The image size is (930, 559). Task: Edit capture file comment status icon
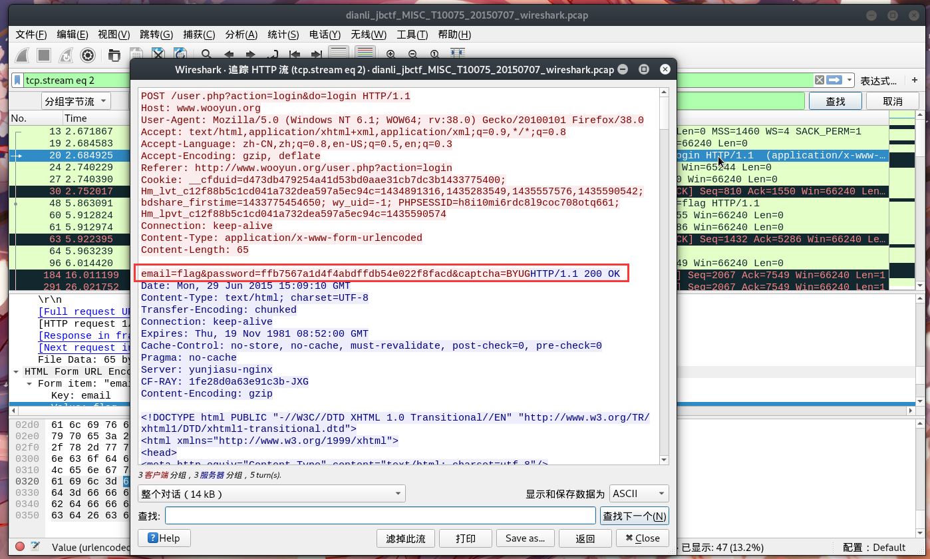click(x=35, y=547)
